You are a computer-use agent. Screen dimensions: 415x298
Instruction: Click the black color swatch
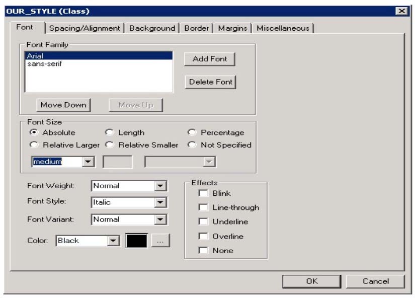tap(136, 241)
